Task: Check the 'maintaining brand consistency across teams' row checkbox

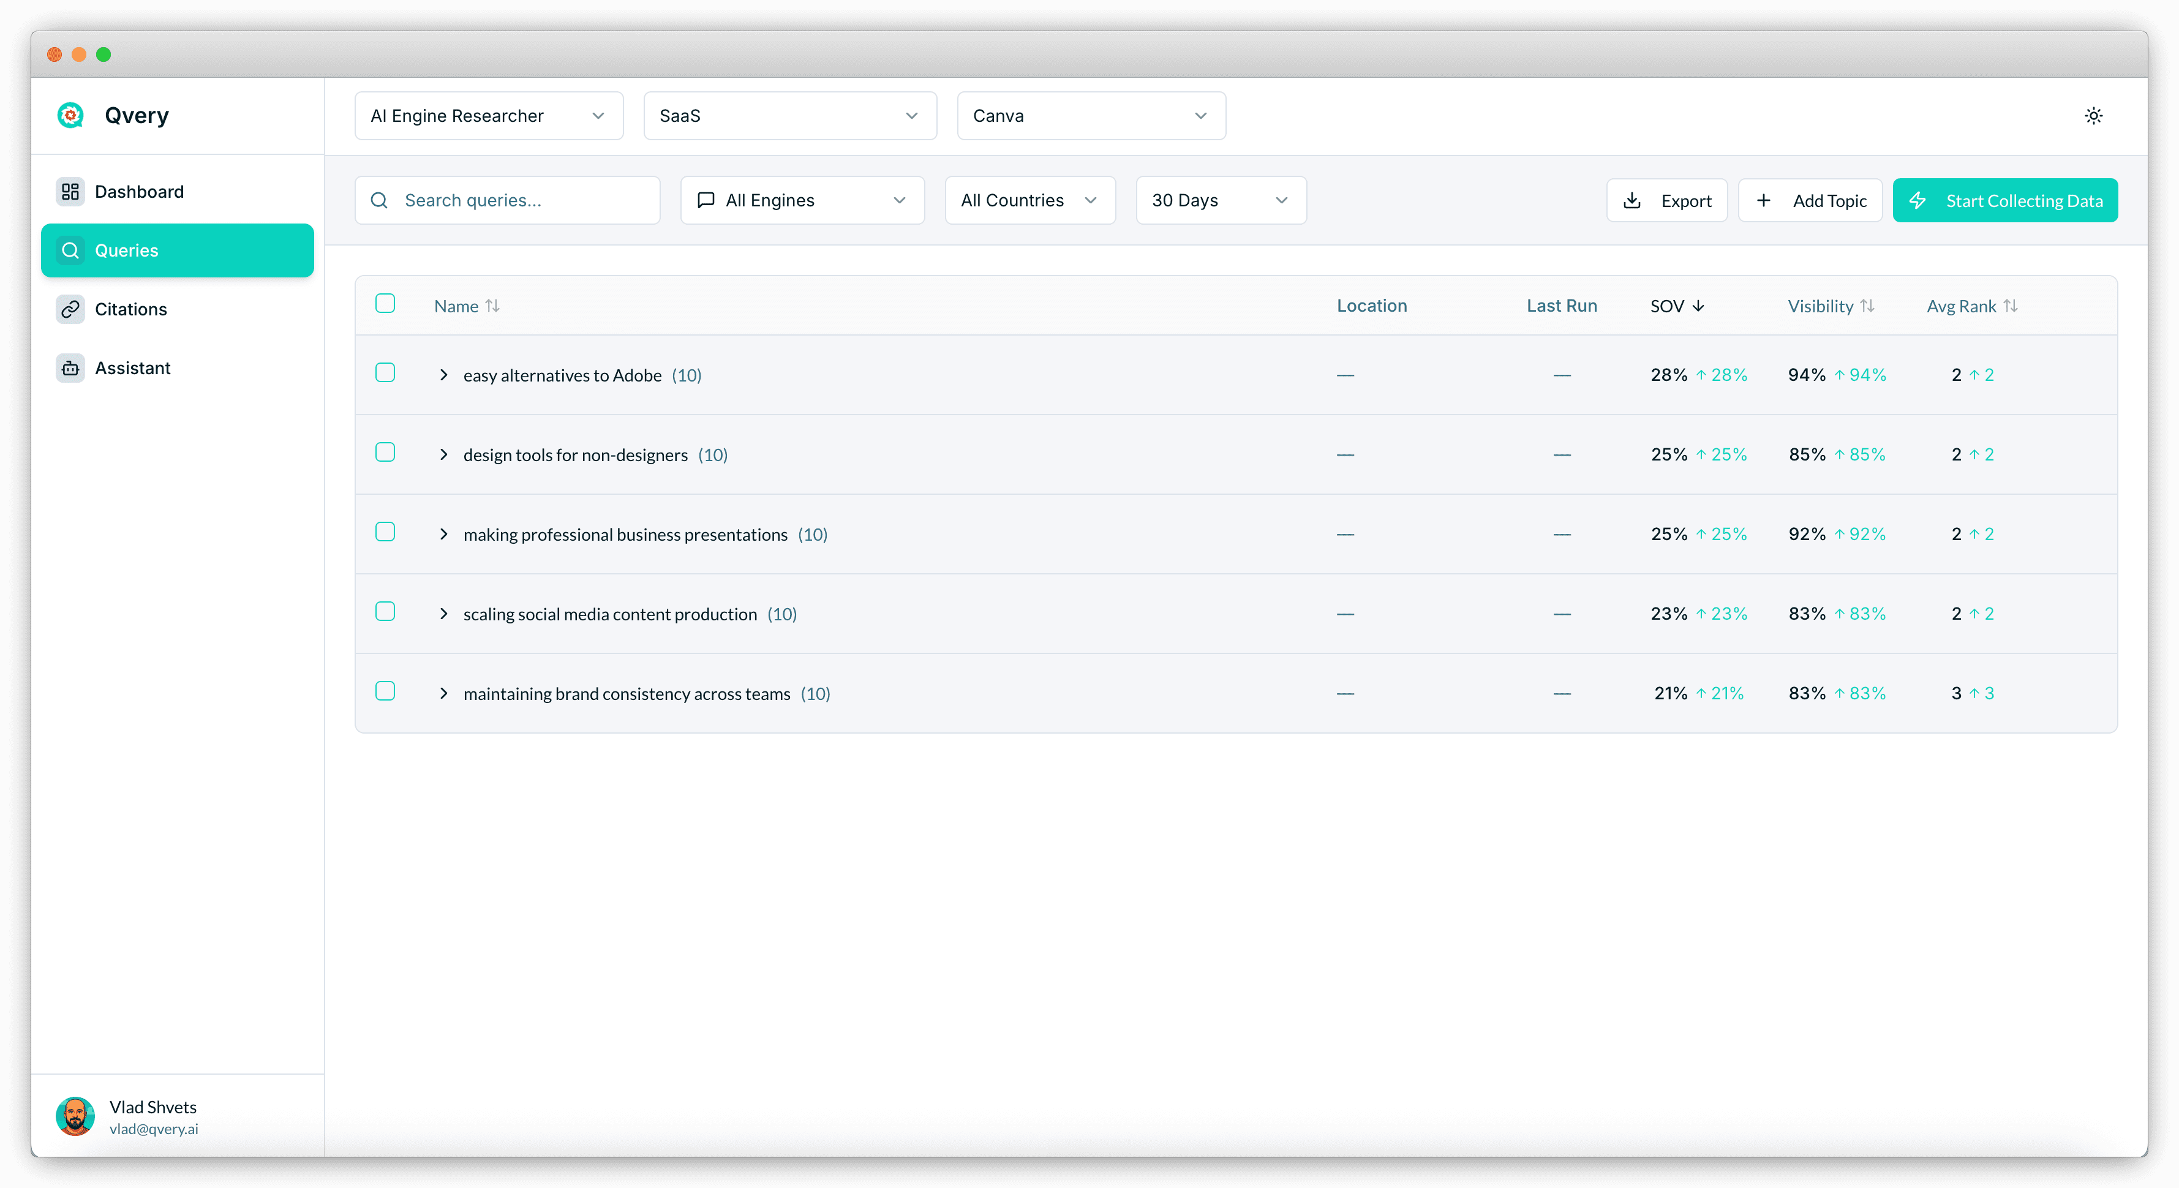Action: [385, 691]
